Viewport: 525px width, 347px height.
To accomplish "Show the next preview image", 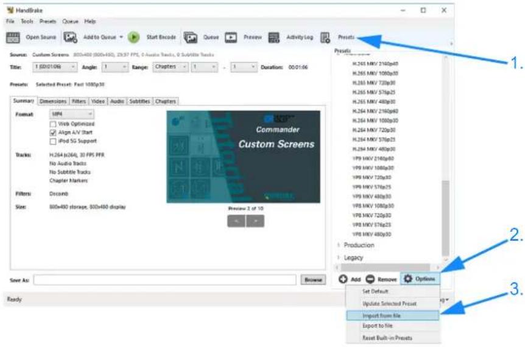I will [x=255, y=221].
